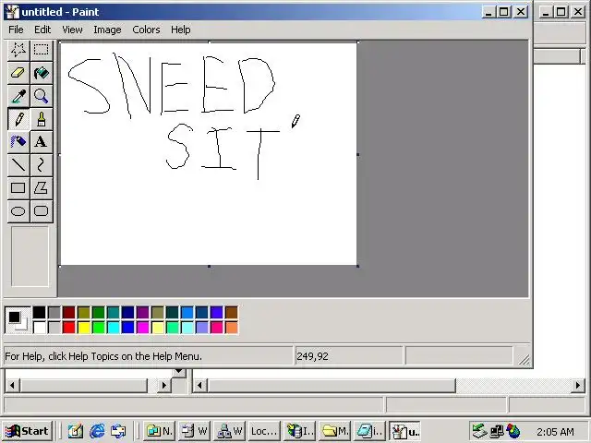Select the rectangular Select tool

tap(41, 50)
